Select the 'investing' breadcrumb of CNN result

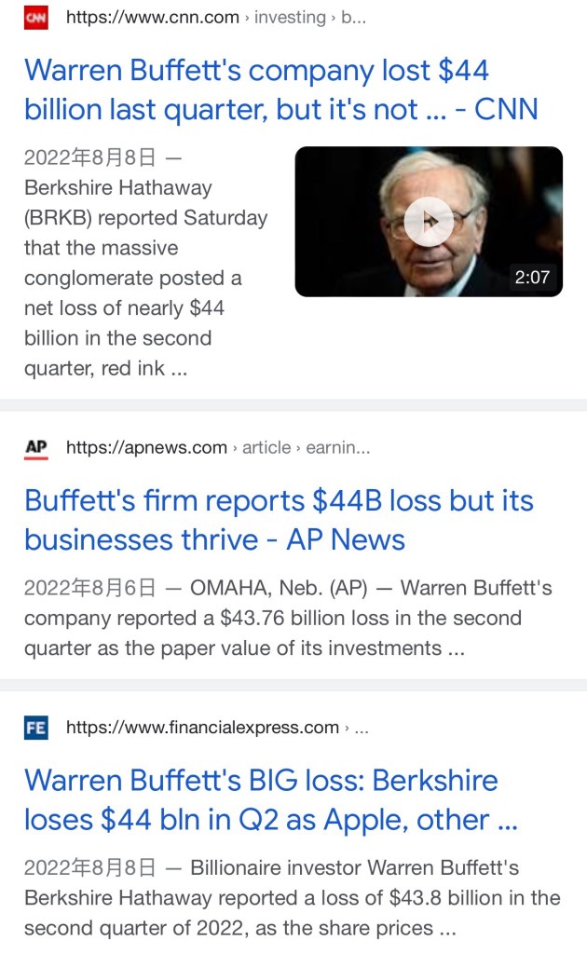coord(291,18)
